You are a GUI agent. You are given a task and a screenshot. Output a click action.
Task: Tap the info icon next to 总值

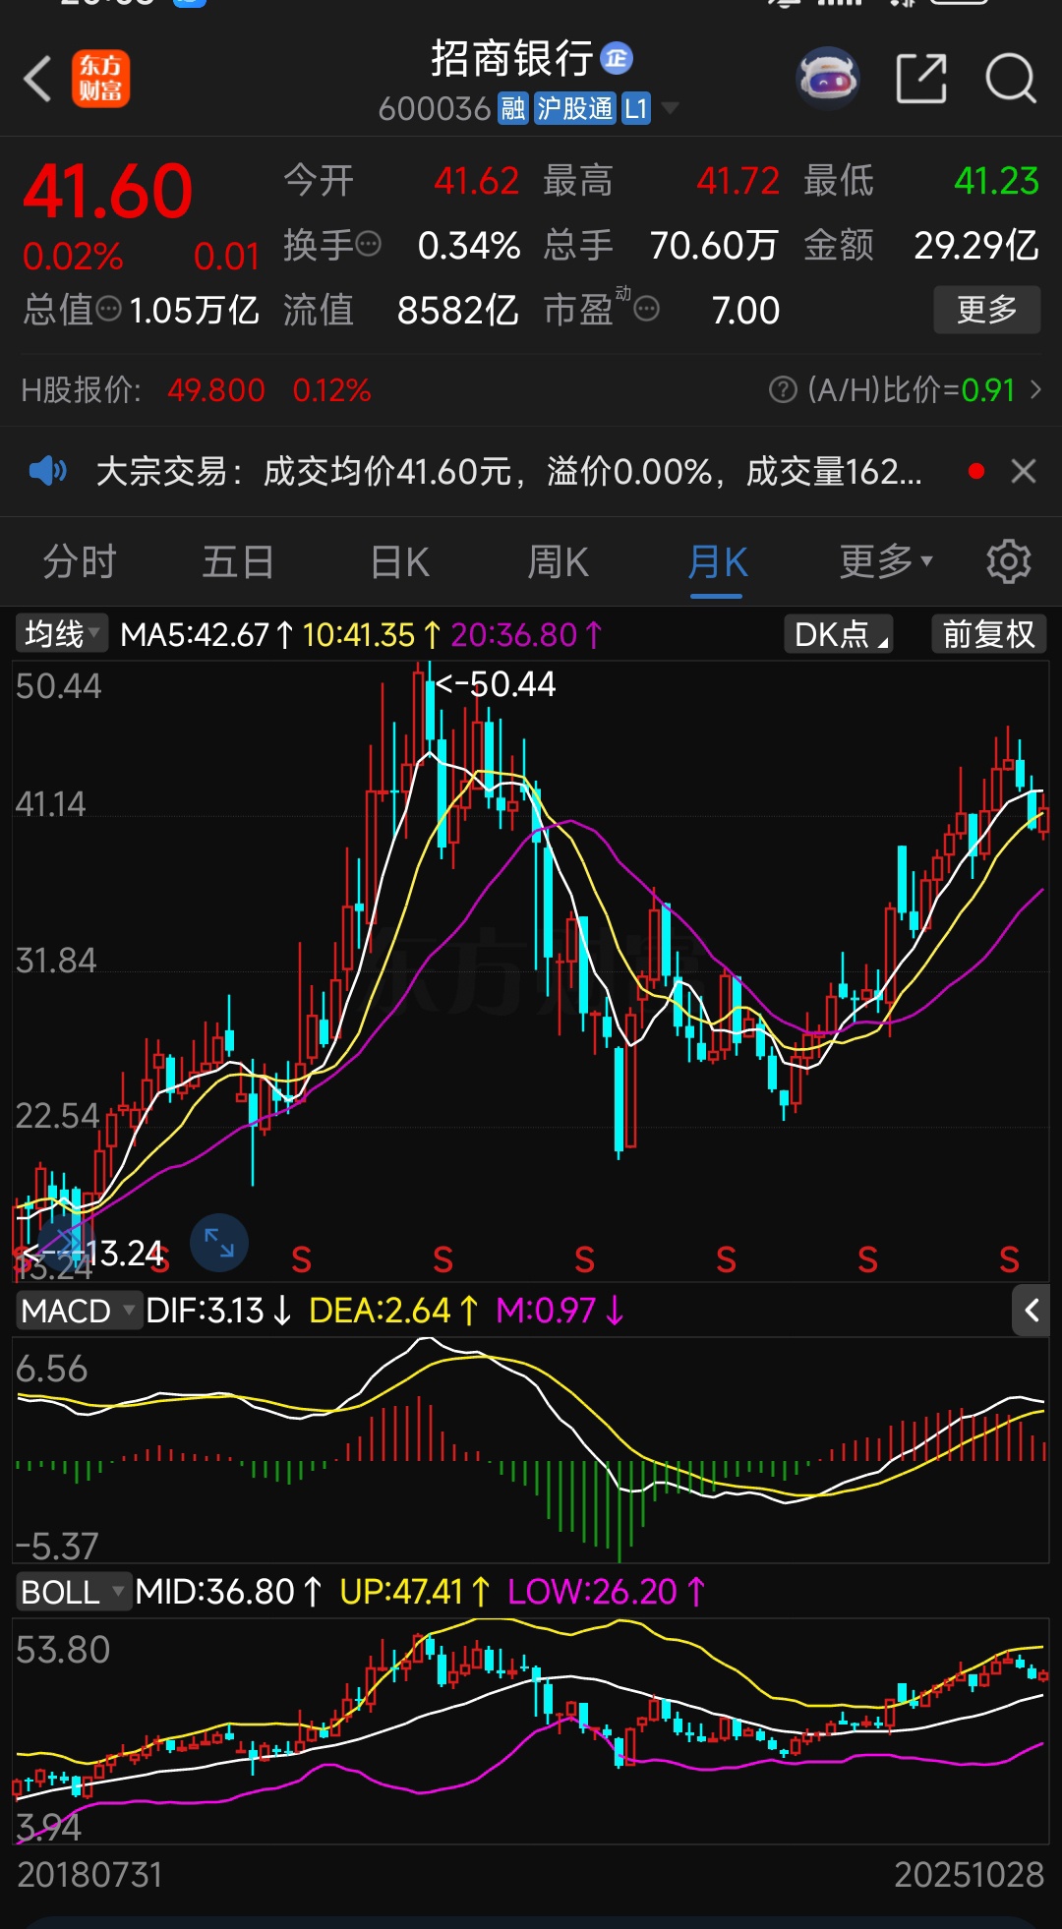pos(109,310)
